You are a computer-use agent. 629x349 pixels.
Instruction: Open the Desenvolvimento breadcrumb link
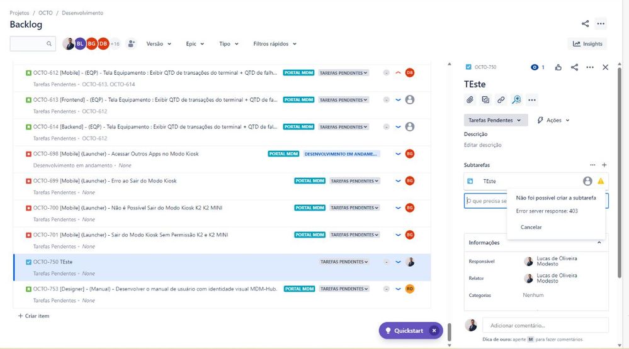(82, 13)
